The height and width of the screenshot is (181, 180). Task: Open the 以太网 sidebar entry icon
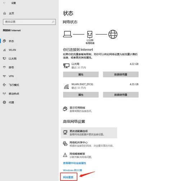pos(4,58)
